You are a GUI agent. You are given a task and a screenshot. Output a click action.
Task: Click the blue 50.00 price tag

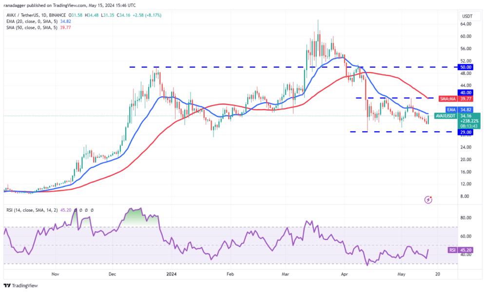(465, 67)
